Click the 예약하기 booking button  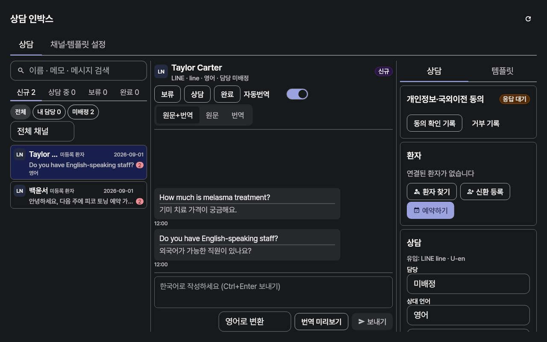pos(430,210)
